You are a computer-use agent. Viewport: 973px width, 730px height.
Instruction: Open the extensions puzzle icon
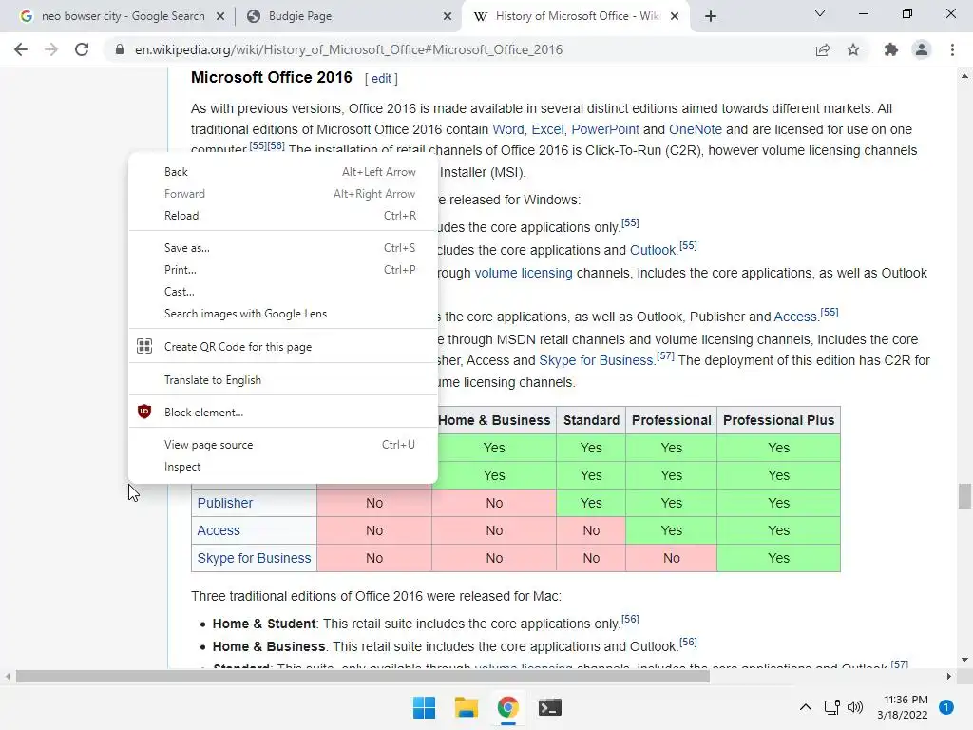coord(891,49)
